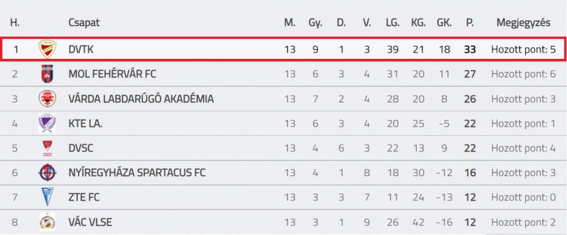Click the GK. goal difference header
Image resolution: width=567 pixels, height=235 pixels.
click(444, 23)
